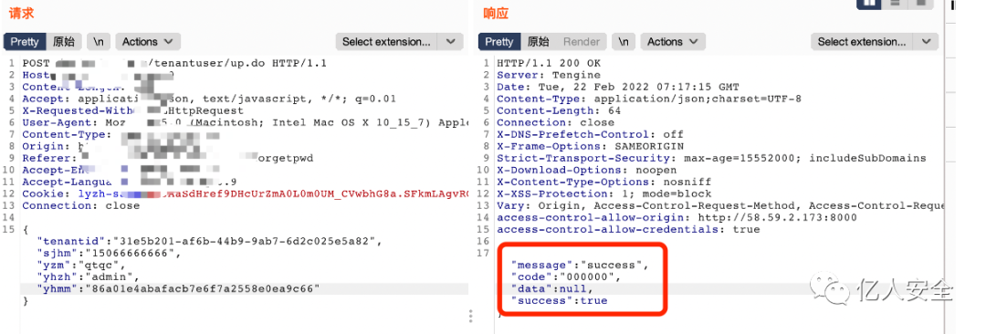The height and width of the screenshot is (334, 986).
Task: Select response Pretty tab
Action: coord(499,41)
